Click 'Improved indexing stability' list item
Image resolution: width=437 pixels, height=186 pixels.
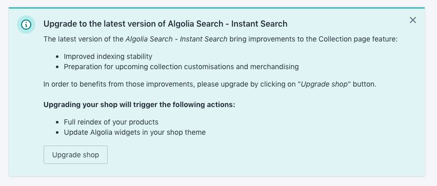tap(108, 56)
